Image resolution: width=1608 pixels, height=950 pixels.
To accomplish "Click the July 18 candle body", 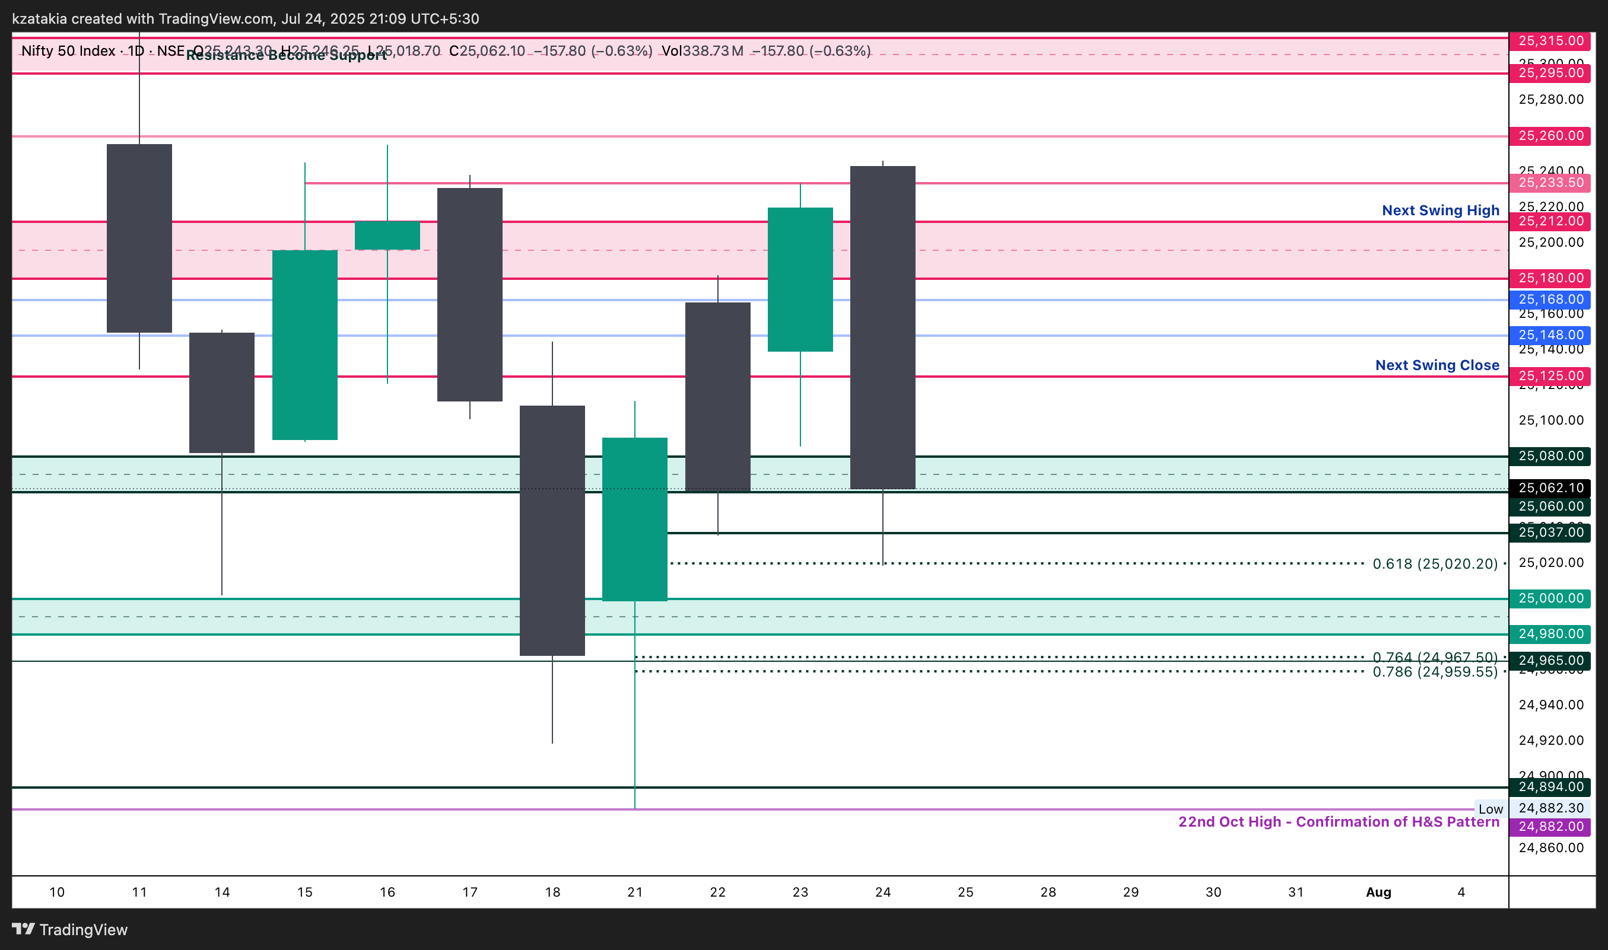I will click(x=552, y=530).
